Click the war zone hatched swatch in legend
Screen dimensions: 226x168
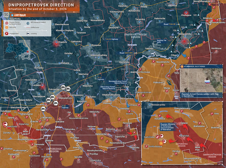pos(7,27)
